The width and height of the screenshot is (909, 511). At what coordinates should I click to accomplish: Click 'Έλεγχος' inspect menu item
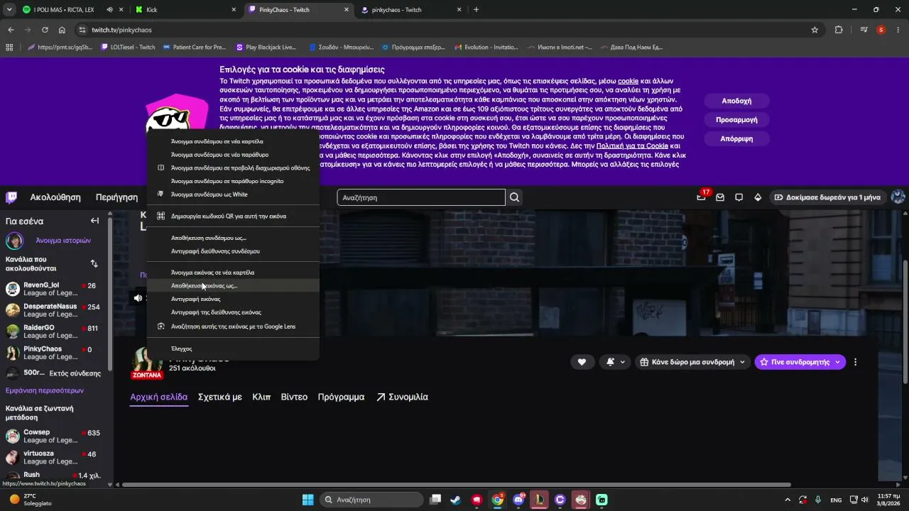pyautogui.click(x=233, y=348)
